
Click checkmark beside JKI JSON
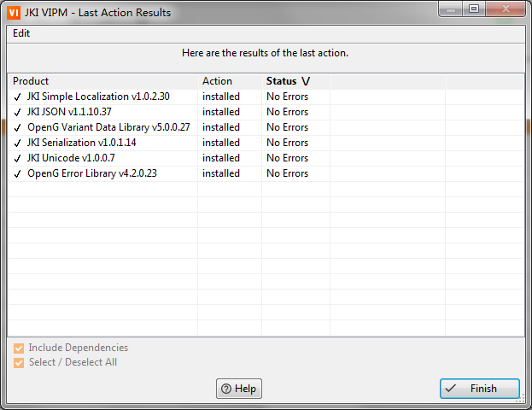18,113
